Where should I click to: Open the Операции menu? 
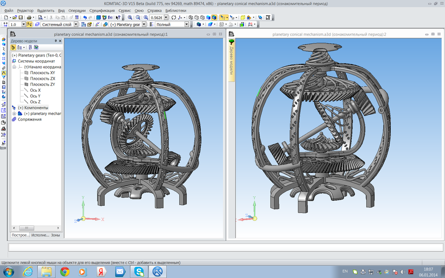[76, 10]
